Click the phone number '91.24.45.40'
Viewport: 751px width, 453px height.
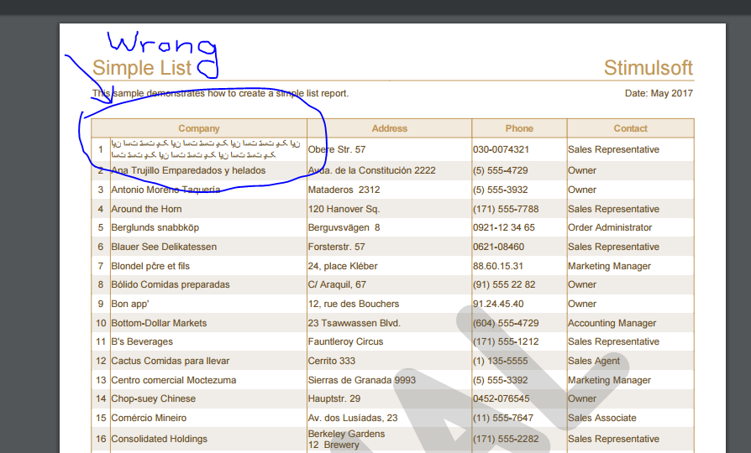click(x=498, y=304)
